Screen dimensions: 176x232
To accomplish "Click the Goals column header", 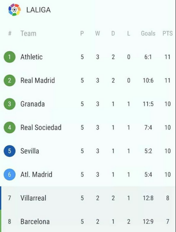I will (x=148, y=33).
